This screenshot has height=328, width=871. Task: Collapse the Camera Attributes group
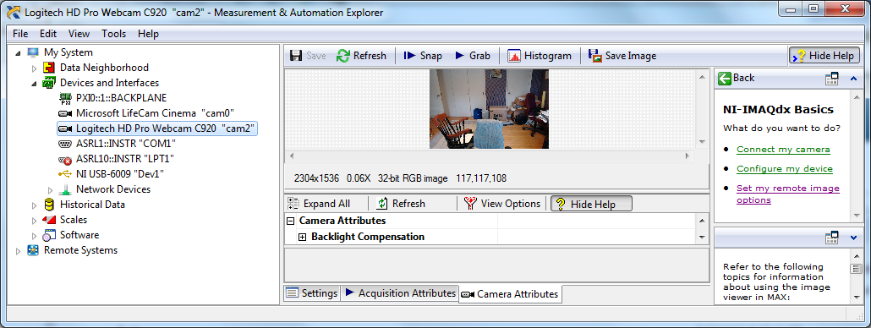(290, 221)
